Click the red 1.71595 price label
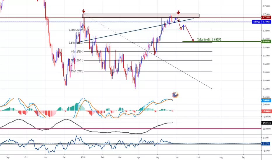 tap(266, 17)
